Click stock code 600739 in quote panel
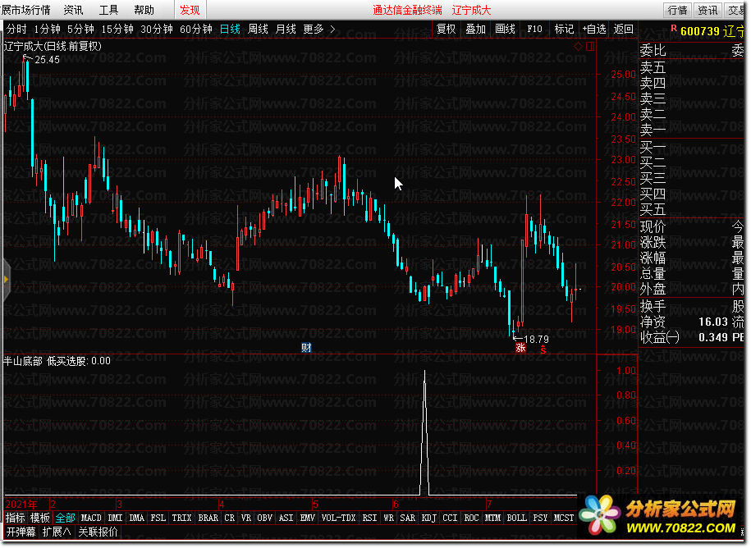This screenshot has width=751, height=548. (700, 31)
